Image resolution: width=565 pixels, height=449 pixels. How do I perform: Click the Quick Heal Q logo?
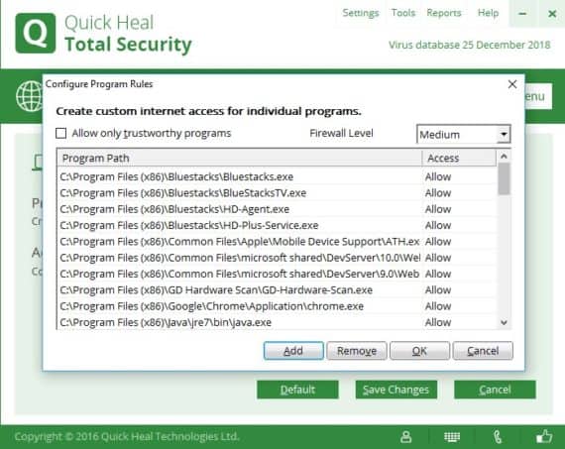tap(36, 33)
